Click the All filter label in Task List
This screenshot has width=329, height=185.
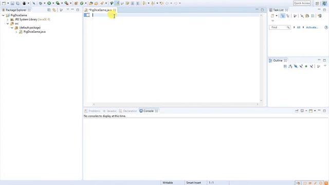coord(299,27)
